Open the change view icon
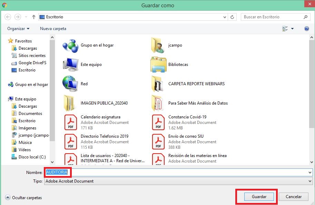 tap(285, 29)
